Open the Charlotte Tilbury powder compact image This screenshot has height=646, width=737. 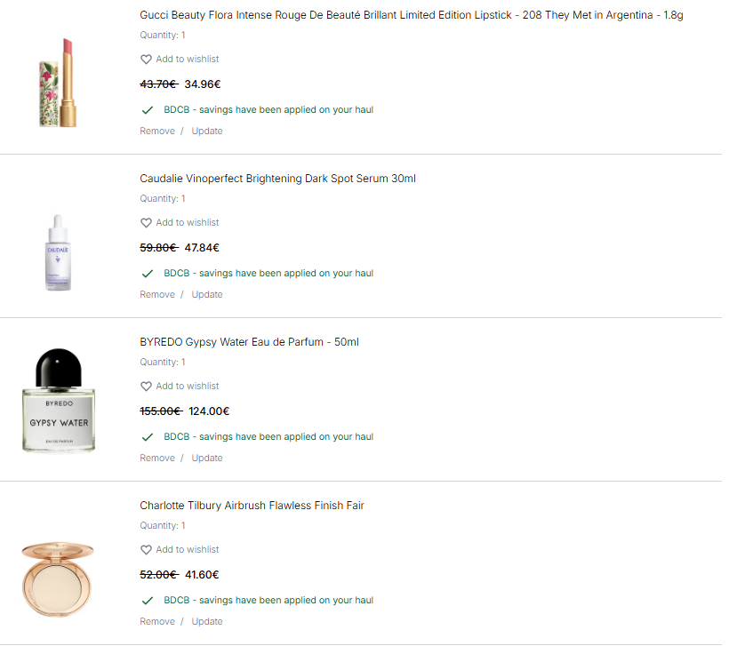58,578
